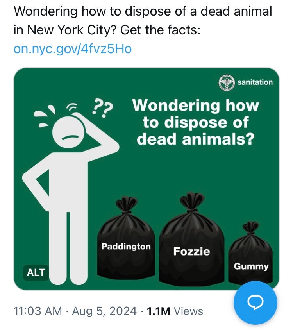This screenshot has width=293, height=329.
Task: Open the on.nyc.gov/4fvz5Ho link
Action: pyautogui.click(x=73, y=49)
